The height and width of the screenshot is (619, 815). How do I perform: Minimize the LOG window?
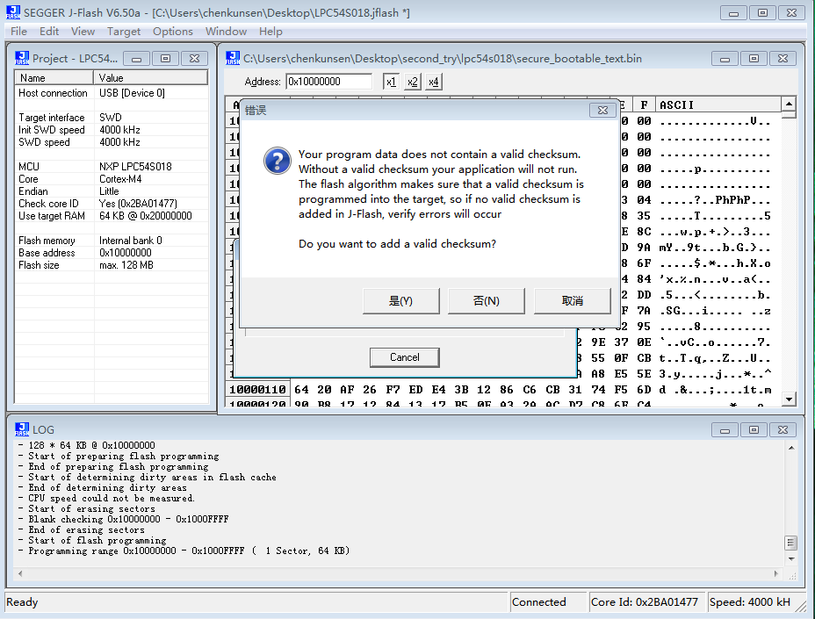[x=725, y=430]
